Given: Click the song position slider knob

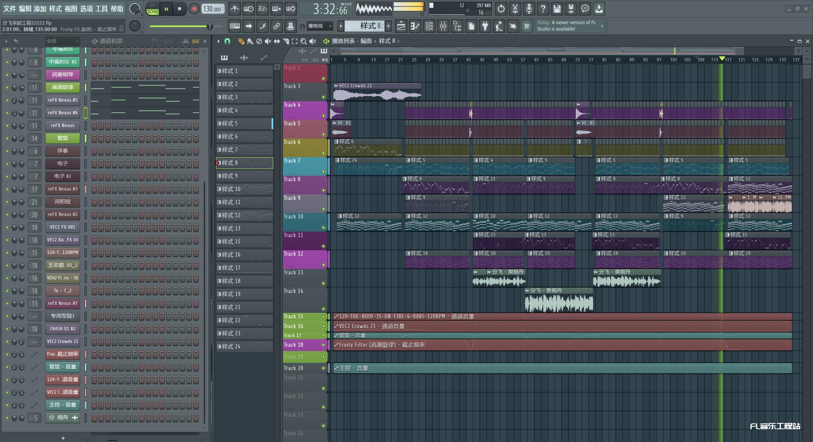Looking at the screenshot, I should click(210, 26).
